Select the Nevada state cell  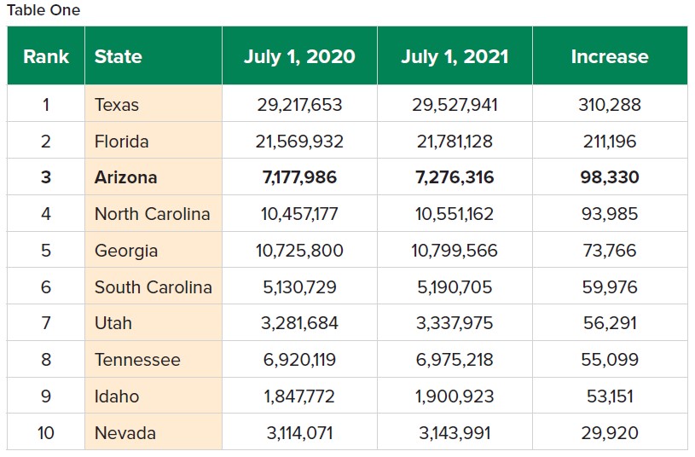pyautogui.click(x=125, y=433)
